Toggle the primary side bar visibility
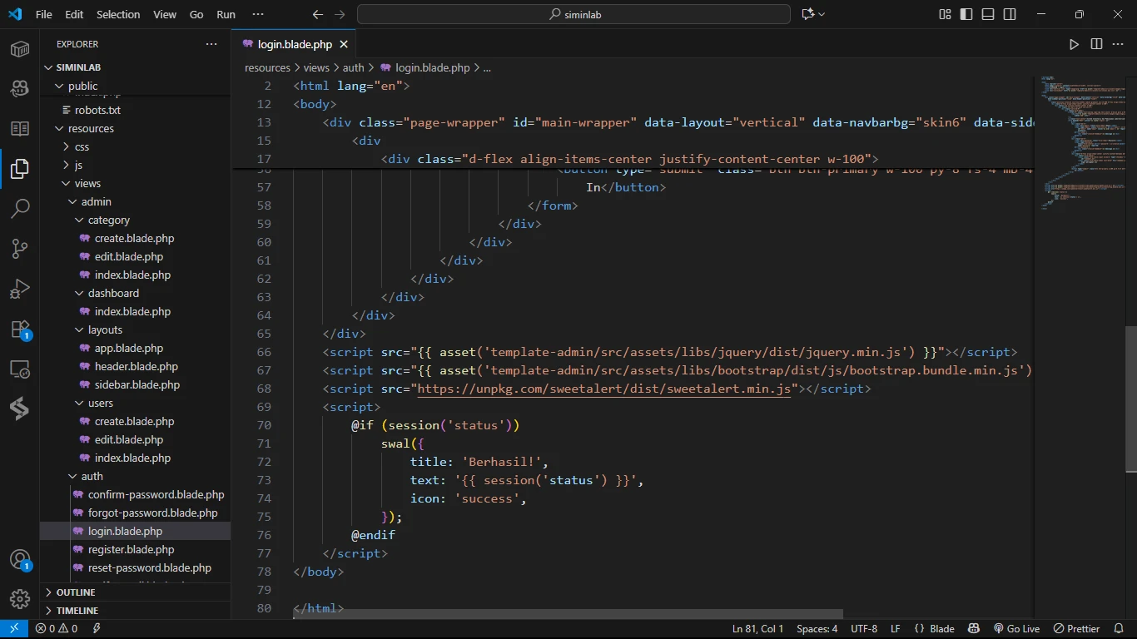Image resolution: width=1137 pixels, height=639 pixels. 966,14
